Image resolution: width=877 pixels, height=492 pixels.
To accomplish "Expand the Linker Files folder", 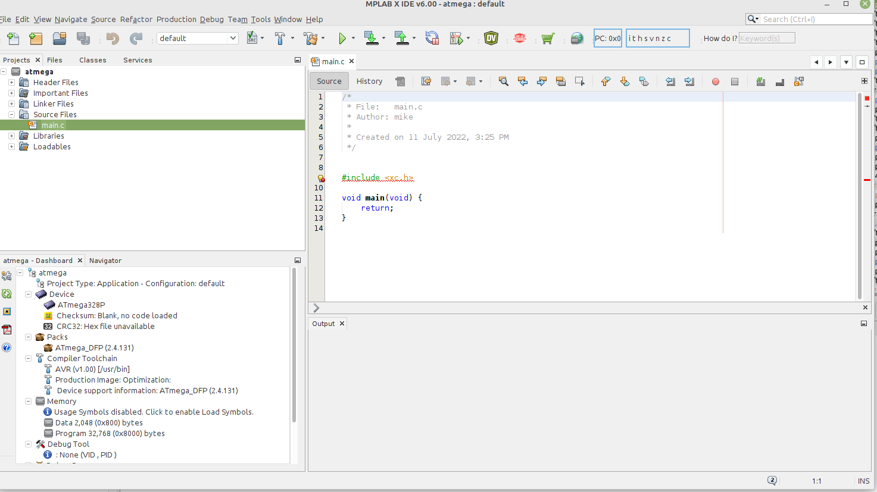I will tap(11, 104).
